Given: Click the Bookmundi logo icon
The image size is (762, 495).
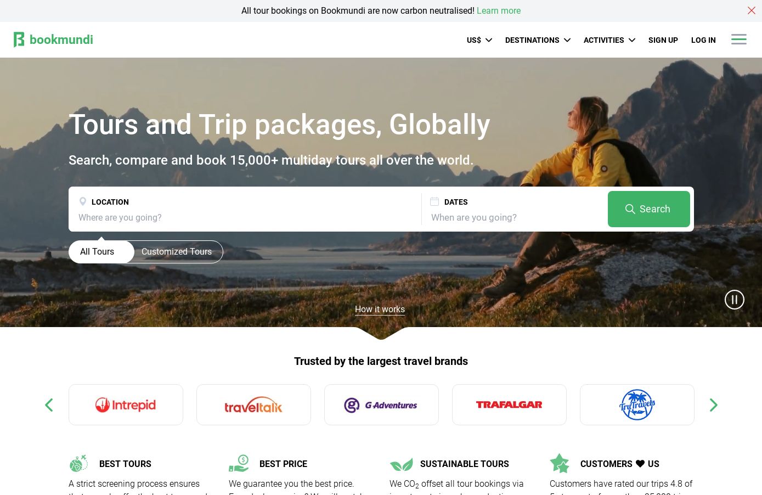Looking at the screenshot, I should [x=19, y=40].
